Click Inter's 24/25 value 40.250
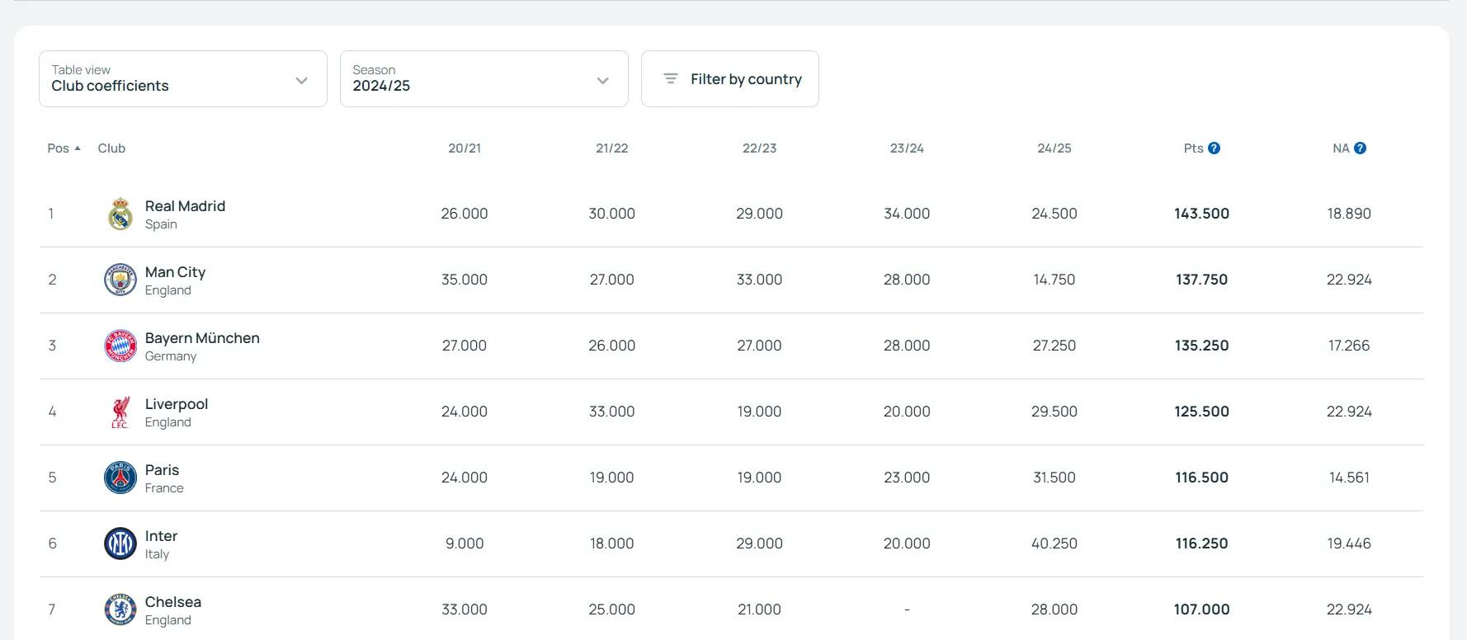 [1054, 544]
